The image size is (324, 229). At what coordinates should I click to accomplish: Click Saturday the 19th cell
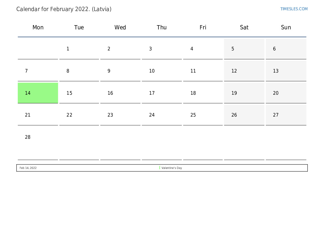[244, 93]
